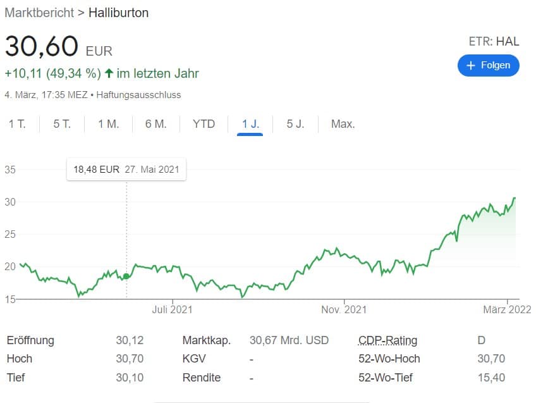536x403 pixels.
Task: Click the green data point on the chart
Action: (126, 276)
